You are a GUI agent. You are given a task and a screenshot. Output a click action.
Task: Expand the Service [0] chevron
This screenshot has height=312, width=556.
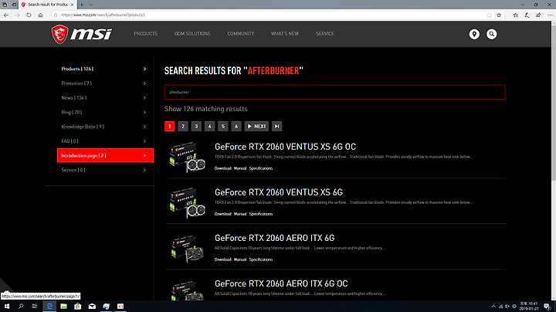point(144,170)
